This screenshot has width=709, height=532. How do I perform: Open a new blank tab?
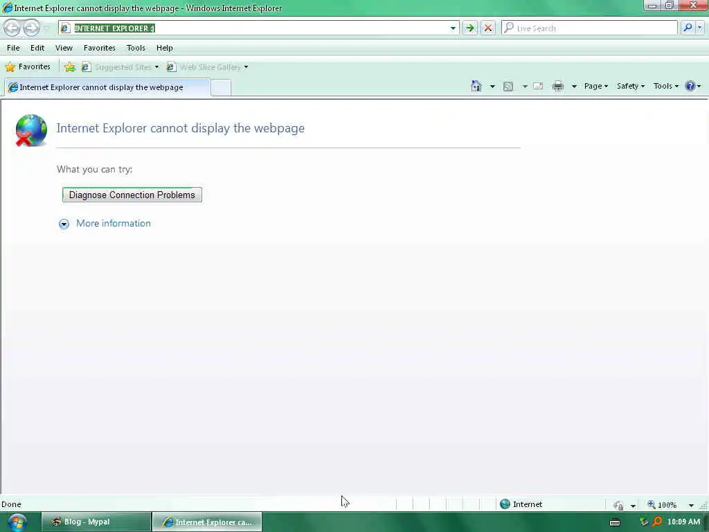pyautogui.click(x=221, y=87)
